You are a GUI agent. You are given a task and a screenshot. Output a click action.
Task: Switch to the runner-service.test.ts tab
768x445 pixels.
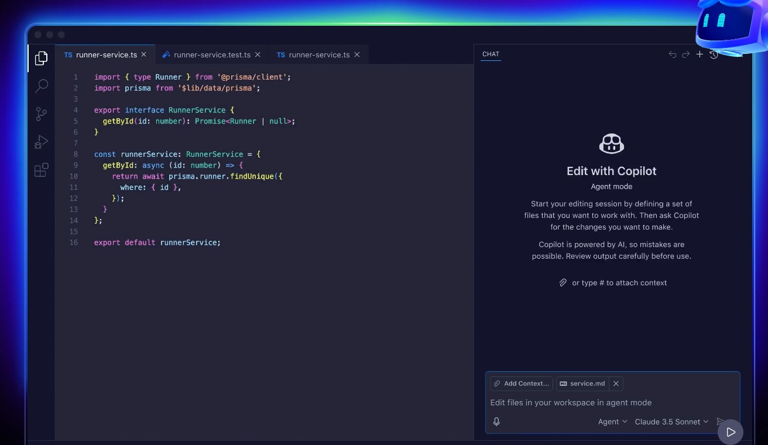tap(212, 54)
